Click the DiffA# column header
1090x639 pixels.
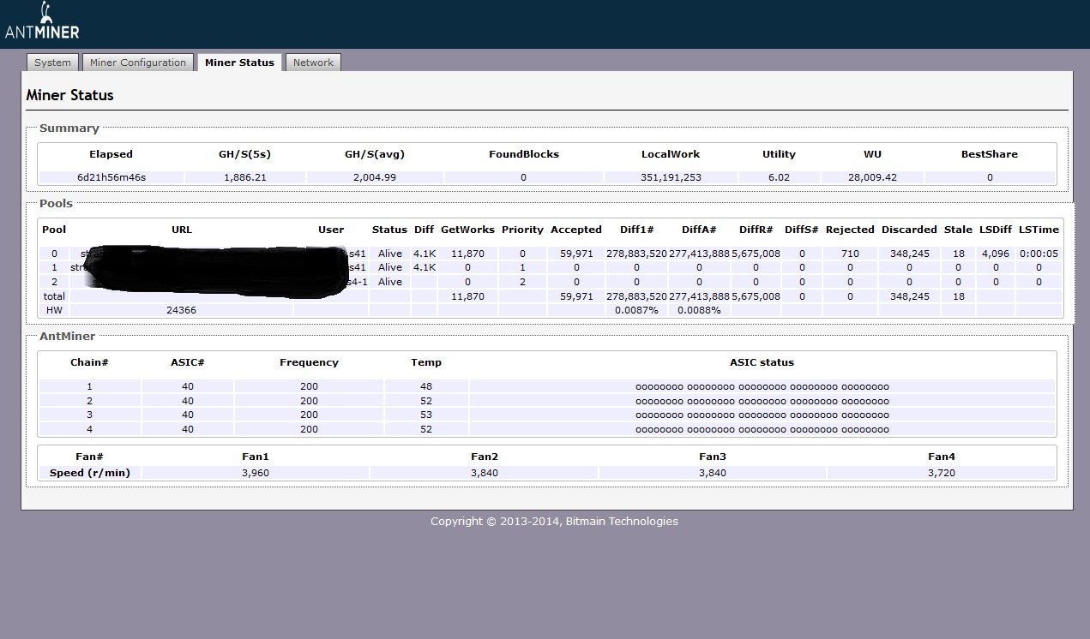pos(699,230)
